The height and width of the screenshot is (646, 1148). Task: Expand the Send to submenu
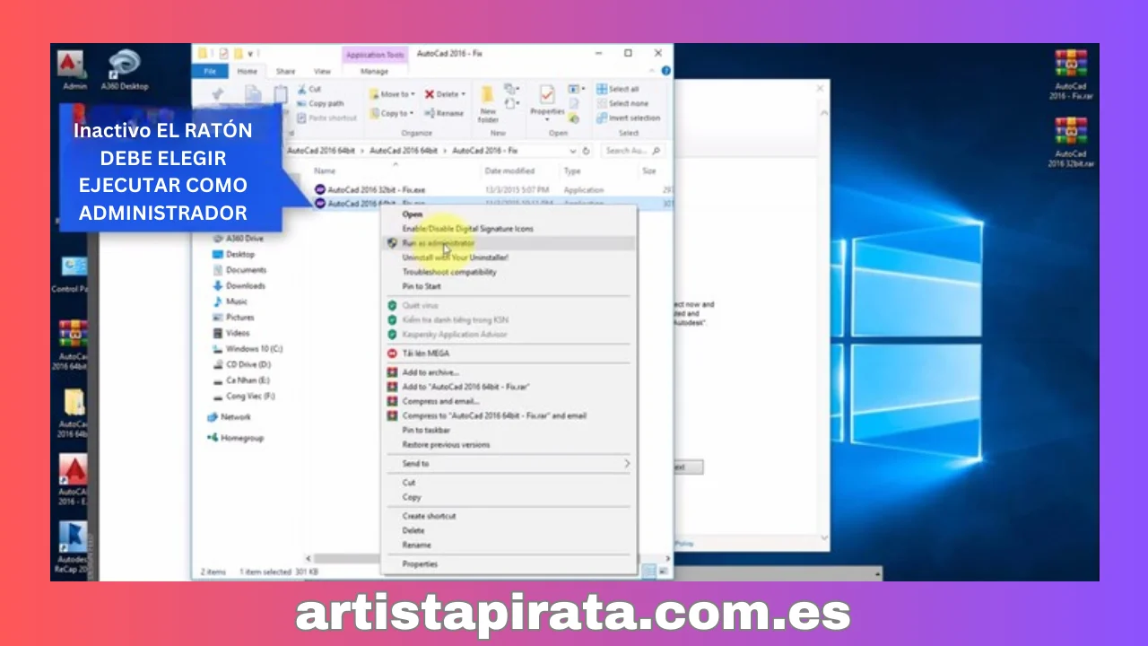509,463
